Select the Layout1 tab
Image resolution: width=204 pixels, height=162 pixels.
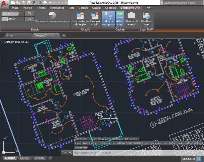pos(25,158)
